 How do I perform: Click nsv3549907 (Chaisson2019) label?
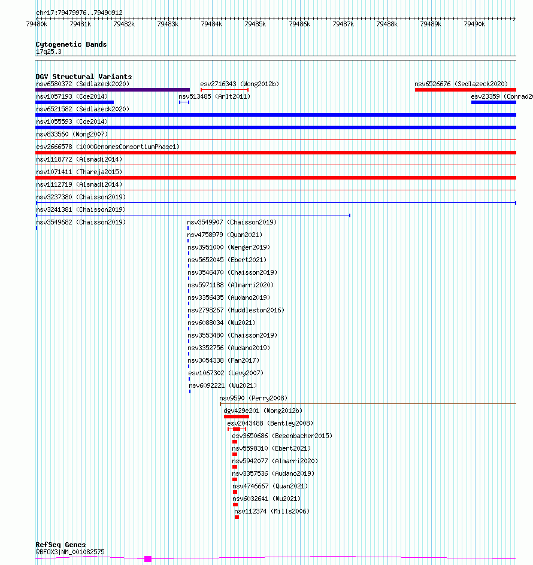[x=232, y=222]
